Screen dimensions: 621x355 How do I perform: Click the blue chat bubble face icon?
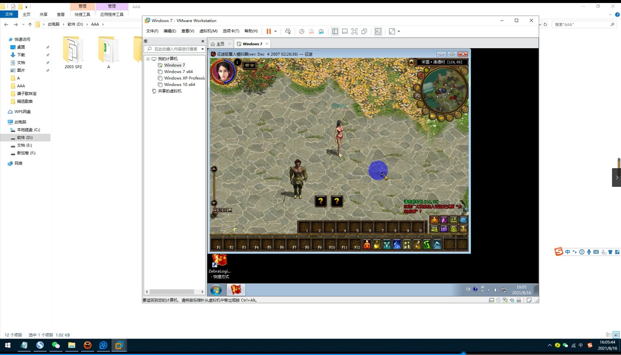[x=464, y=220]
